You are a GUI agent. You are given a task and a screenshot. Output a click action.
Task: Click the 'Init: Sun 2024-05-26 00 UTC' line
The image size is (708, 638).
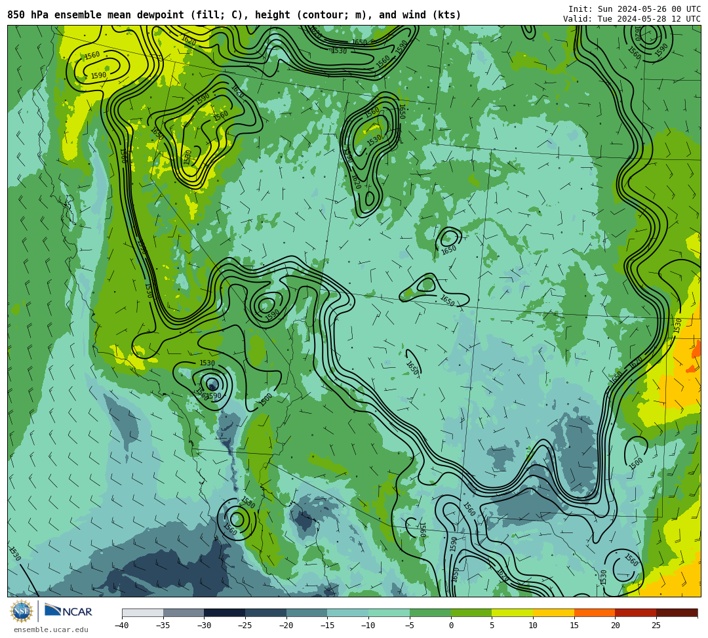click(635, 9)
